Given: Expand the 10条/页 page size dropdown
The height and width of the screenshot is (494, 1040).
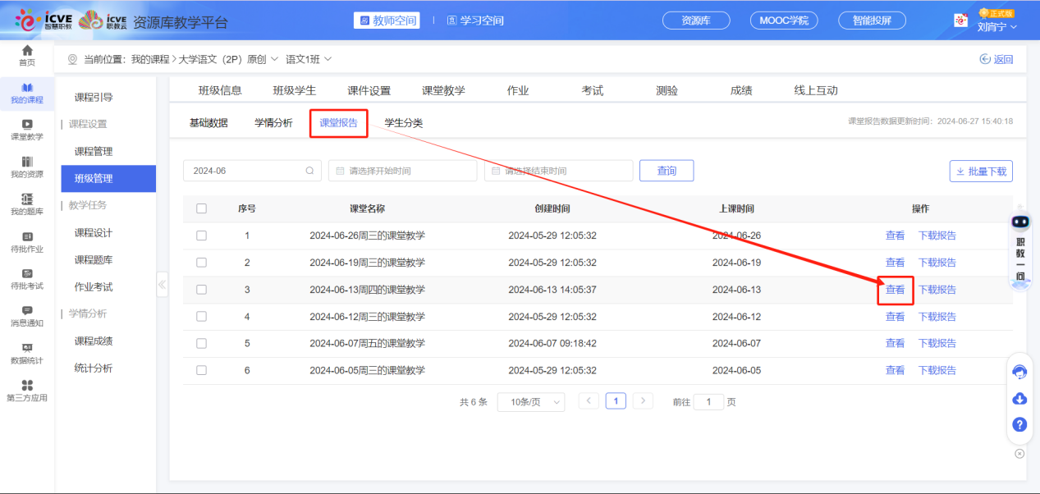Looking at the screenshot, I should point(530,402).
